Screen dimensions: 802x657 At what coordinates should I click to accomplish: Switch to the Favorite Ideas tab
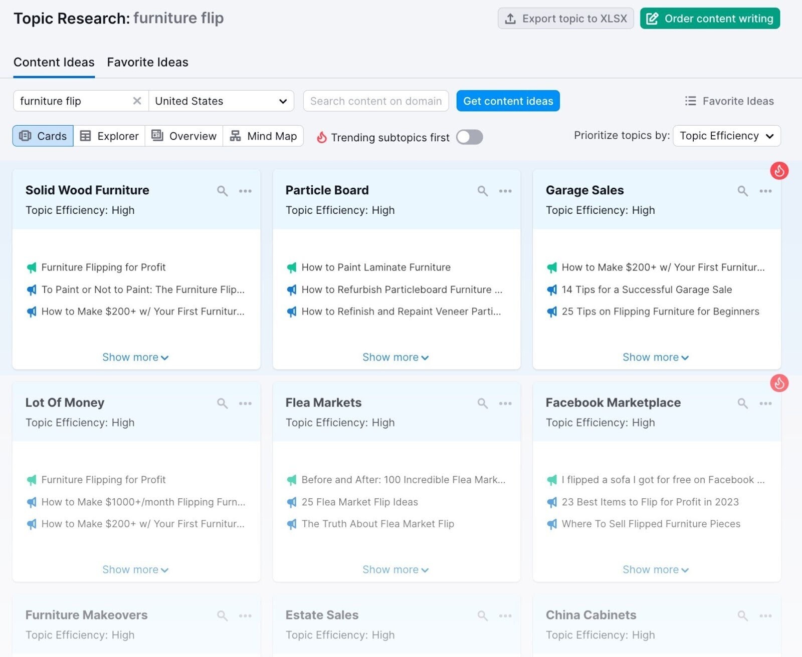147,62
